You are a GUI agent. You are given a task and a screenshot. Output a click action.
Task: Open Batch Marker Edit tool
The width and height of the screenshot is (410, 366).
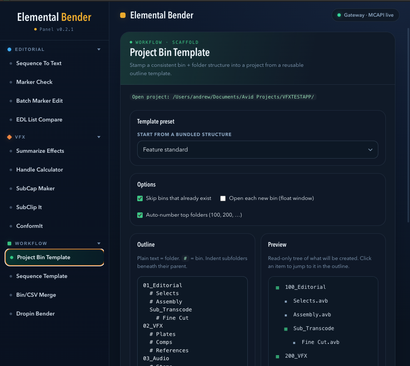pos(40,101)
